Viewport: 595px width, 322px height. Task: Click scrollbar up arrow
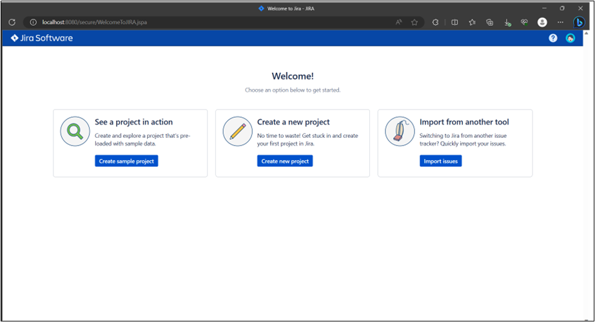click(586, 33)
